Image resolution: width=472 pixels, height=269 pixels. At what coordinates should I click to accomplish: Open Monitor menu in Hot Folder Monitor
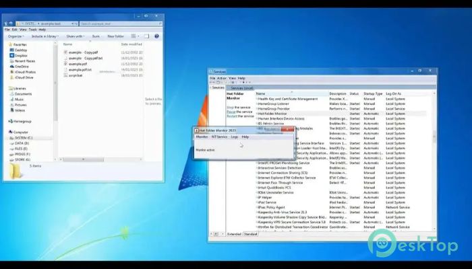[202, 137]
